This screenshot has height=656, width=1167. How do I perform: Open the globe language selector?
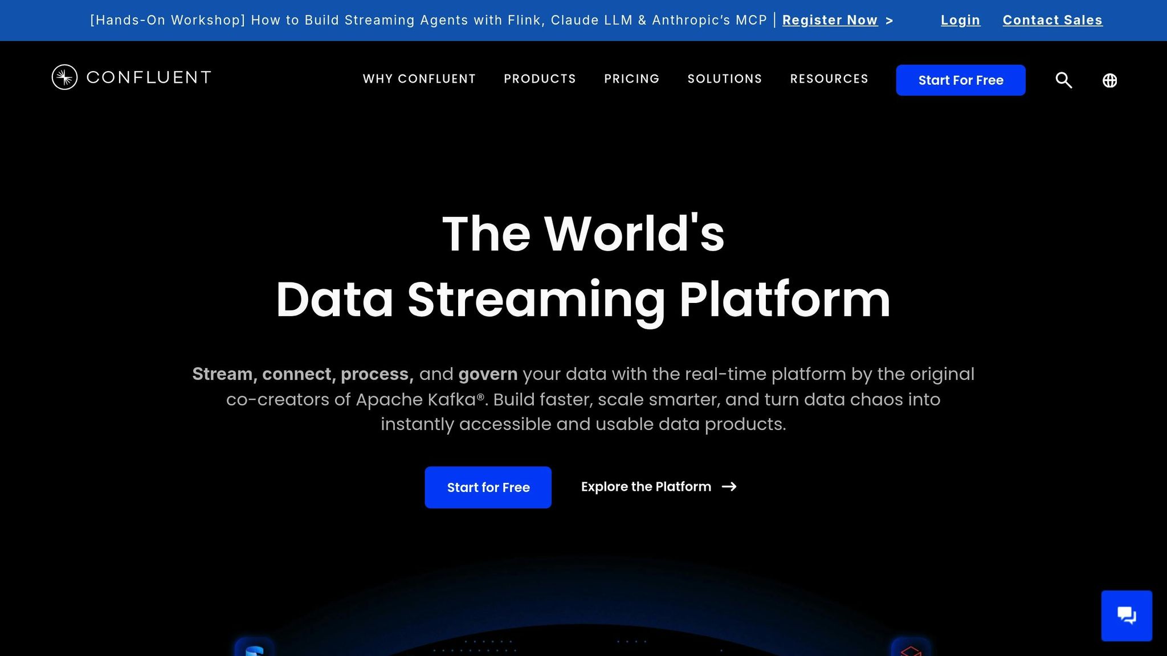1109,80
